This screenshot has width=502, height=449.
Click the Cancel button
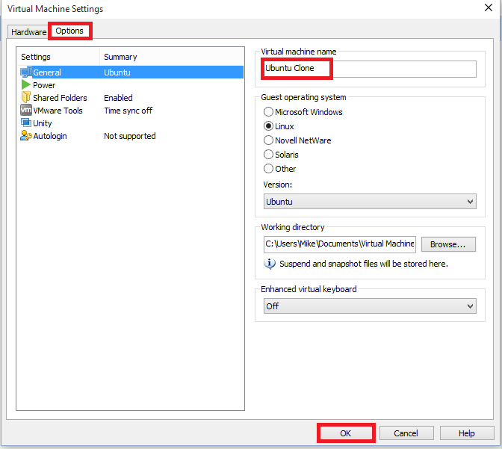pos(406,433)
